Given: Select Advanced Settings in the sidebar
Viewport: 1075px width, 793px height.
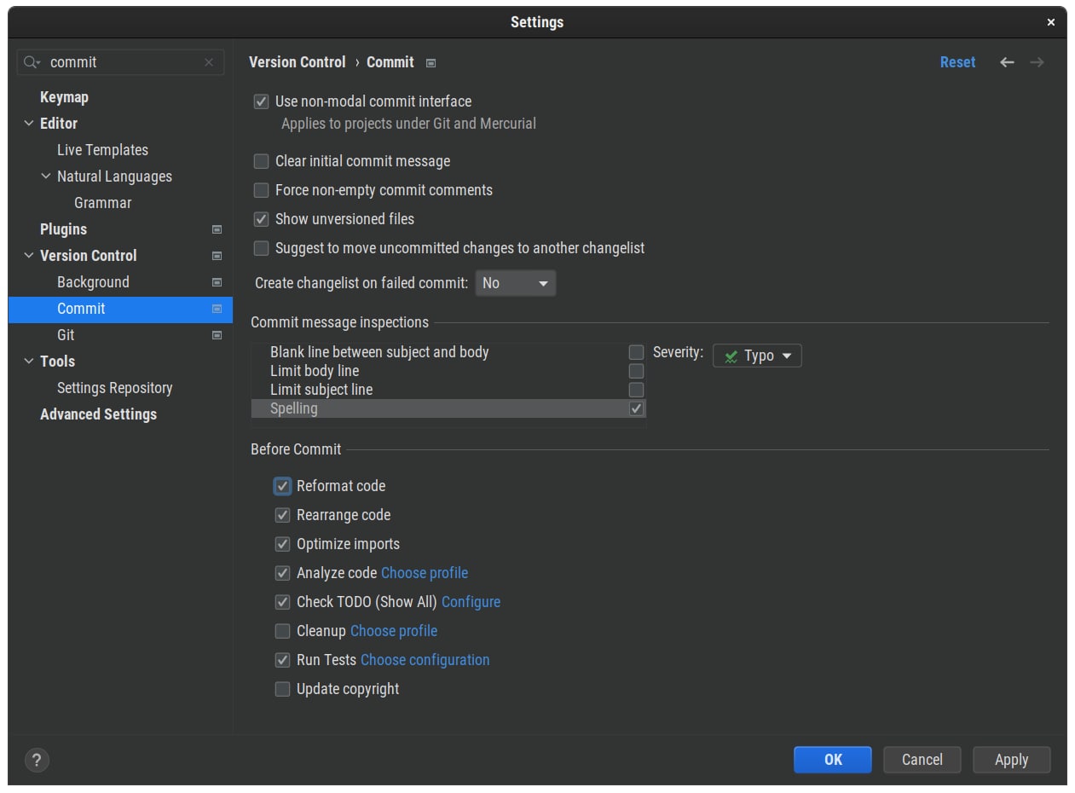Looking at the screenshot, I should [x=98, y=414].
